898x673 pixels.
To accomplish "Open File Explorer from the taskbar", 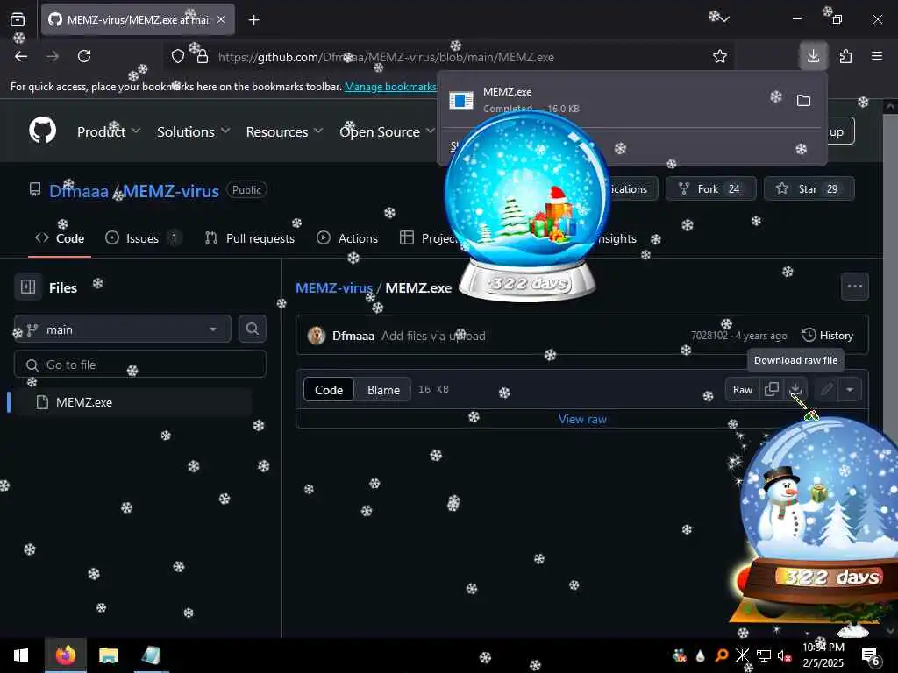I will tap(108, 655).
